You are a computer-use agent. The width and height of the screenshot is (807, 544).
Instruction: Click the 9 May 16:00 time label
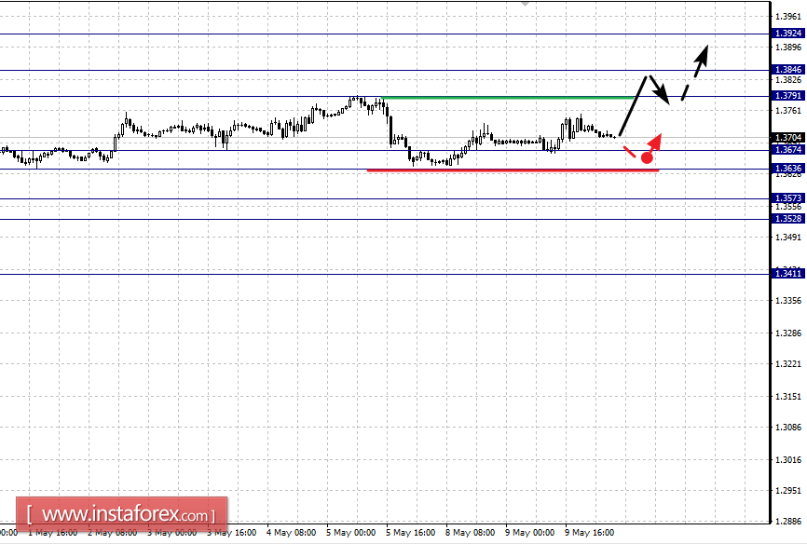click(x=590, y=533)
